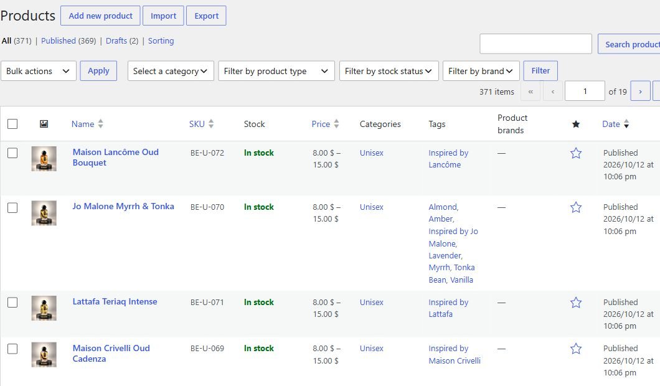
Task: Focus the product search field
Action: point(536,44)
